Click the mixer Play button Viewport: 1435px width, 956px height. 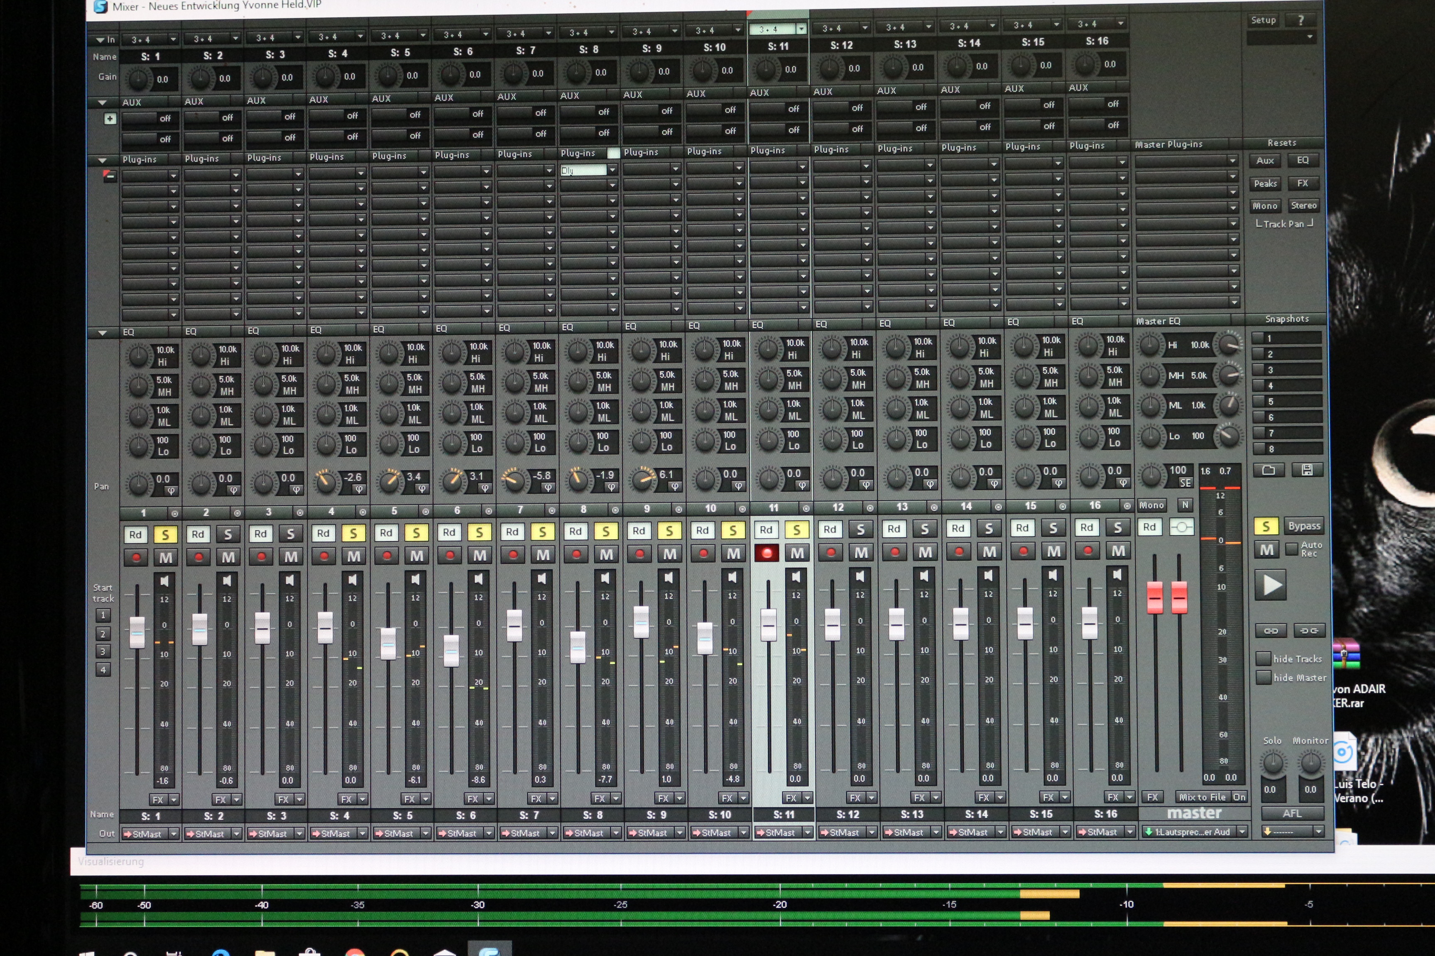1271,585
